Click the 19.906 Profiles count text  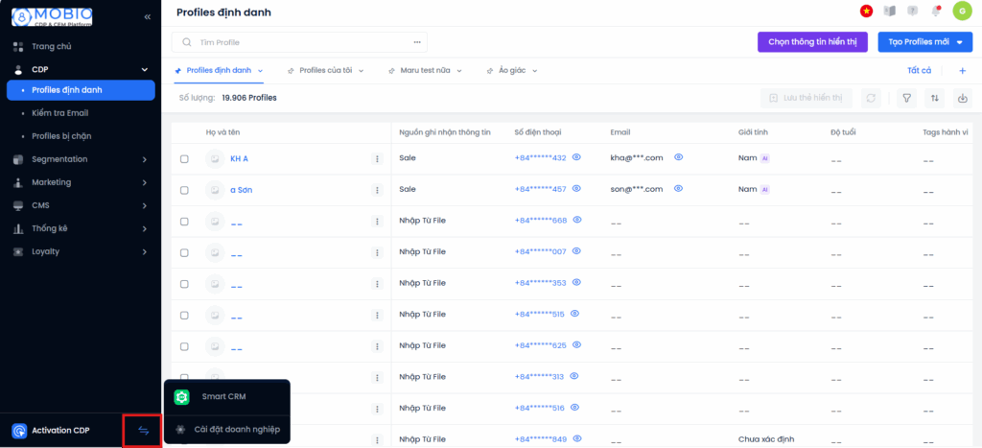(249, 99)
